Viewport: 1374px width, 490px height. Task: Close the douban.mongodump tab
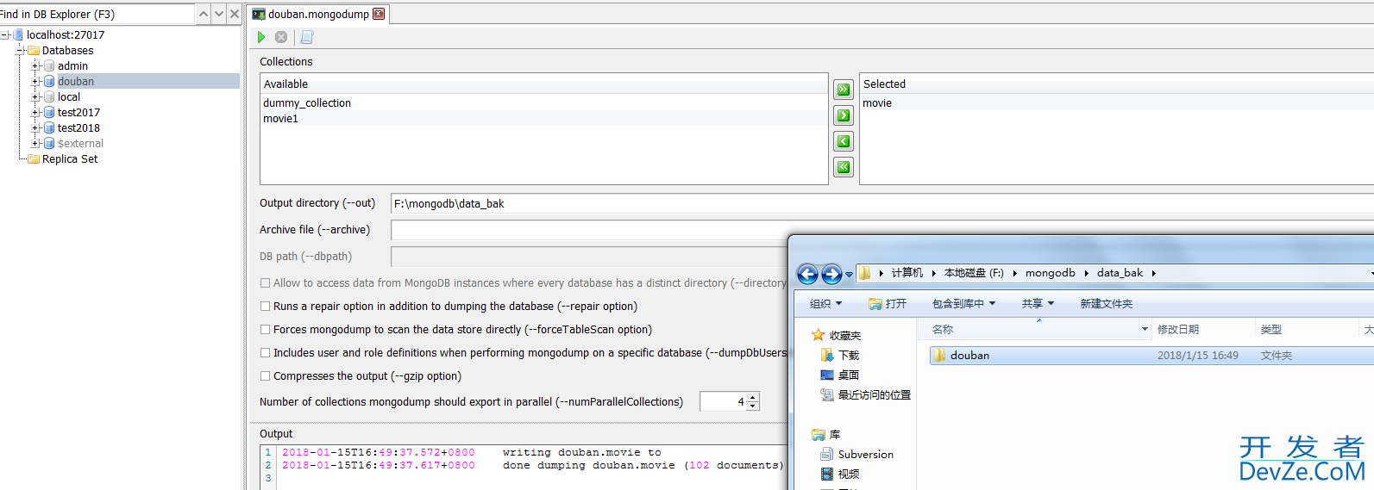point(379,14)
